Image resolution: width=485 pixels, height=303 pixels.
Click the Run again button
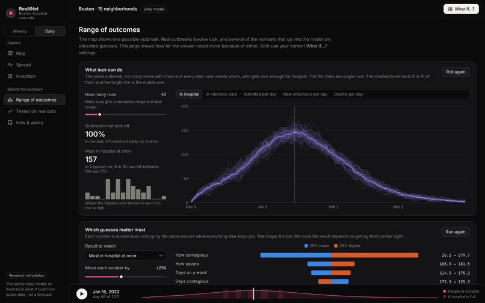(x=456, y=231)
